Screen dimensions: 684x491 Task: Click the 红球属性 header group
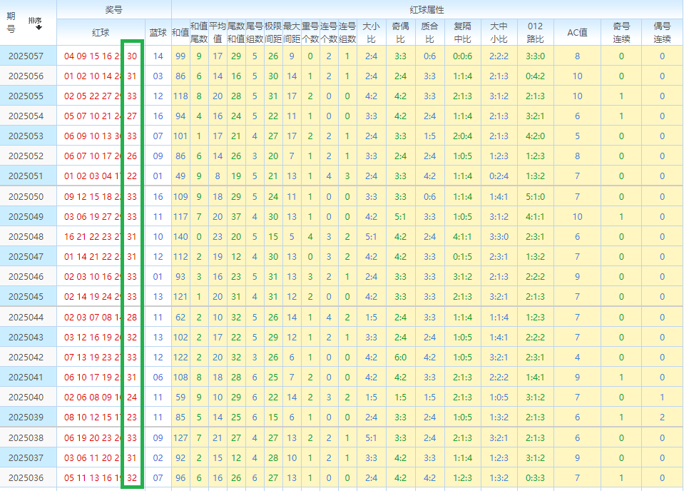pyautogui.click(x=427, y=9)
